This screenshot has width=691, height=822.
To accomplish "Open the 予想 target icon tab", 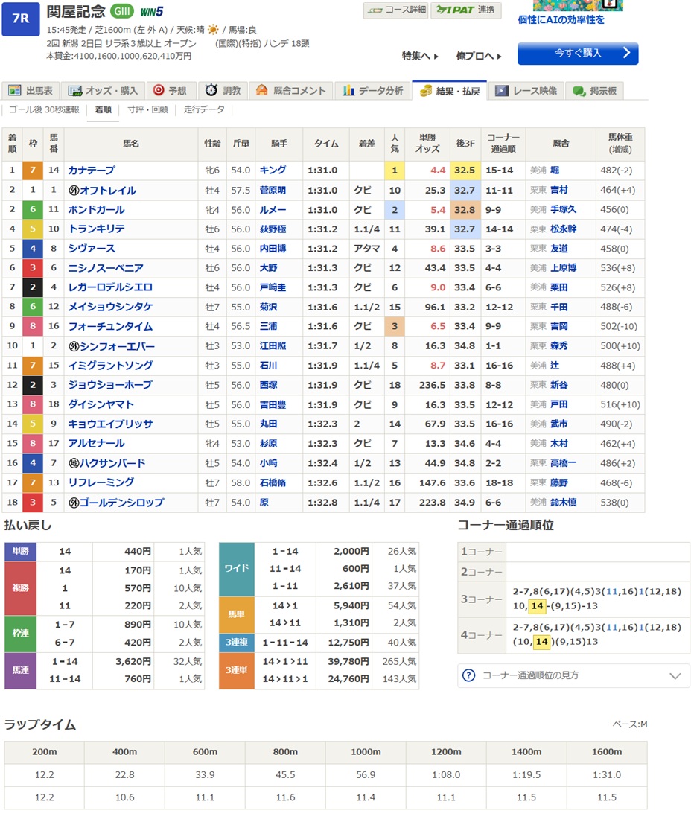I will (x=158, y=91).
